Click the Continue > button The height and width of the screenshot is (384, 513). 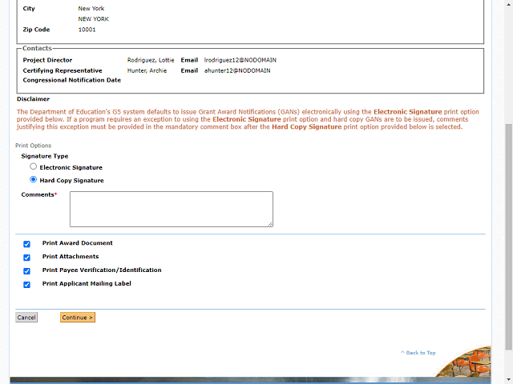pos(78,318)
